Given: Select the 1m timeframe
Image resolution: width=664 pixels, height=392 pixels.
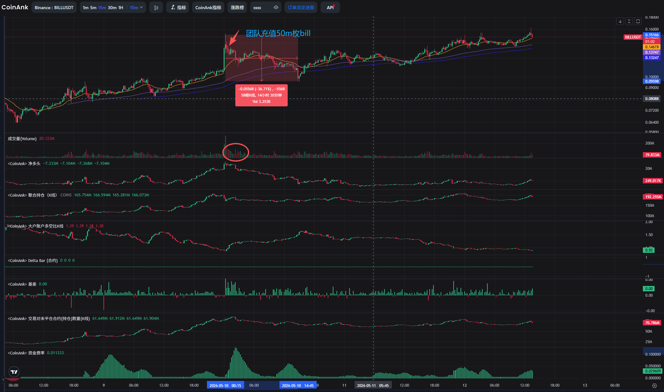Looking at the screenshot, I should pyautogui.click(x=85, y=8).
